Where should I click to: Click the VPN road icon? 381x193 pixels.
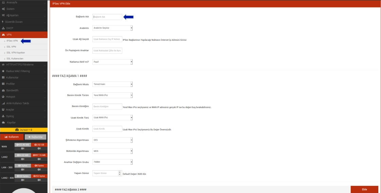tap(3, 35)
